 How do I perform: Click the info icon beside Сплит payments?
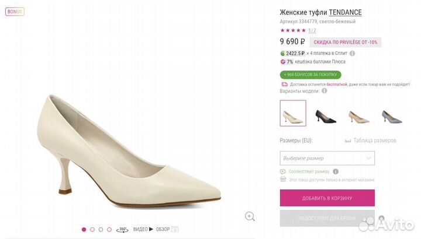pyautogui.click(x=353, y=53)
